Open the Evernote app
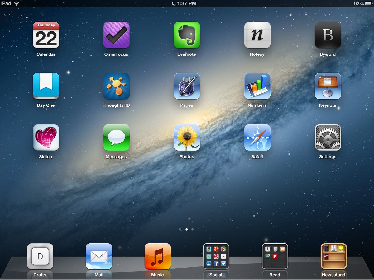Image resolution: width=374 pixels, height=280 pixels. click(x=187, y=35)
